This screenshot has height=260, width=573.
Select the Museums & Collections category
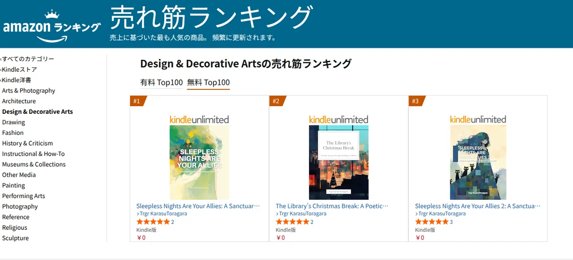34,164
